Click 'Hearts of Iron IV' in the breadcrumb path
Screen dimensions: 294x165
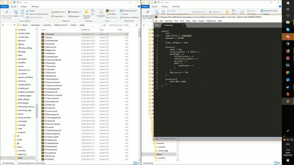click(61, 25)
